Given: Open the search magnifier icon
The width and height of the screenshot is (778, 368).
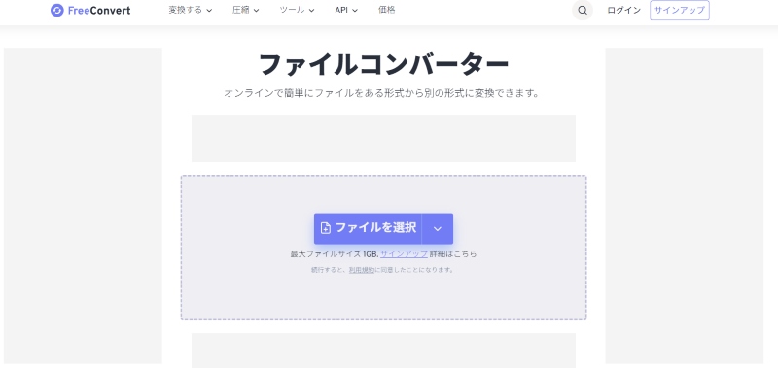Looking at the screenshot, I should click(583, 10).
